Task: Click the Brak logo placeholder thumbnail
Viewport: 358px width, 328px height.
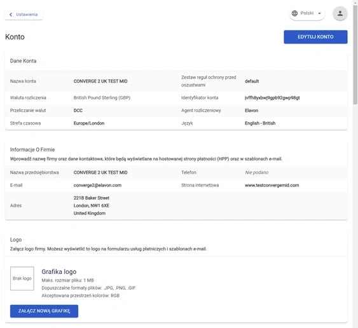Action: [x=22, y=278]
